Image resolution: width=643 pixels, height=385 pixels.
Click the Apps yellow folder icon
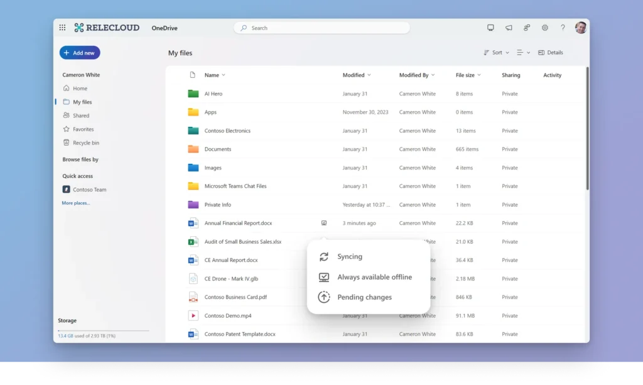click(x=193, y=112)
